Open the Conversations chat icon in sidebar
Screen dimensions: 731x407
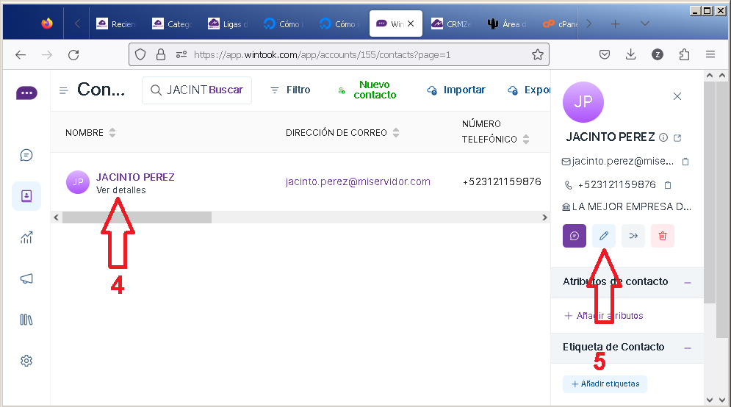pyautogui.click(x=26, y=155)
